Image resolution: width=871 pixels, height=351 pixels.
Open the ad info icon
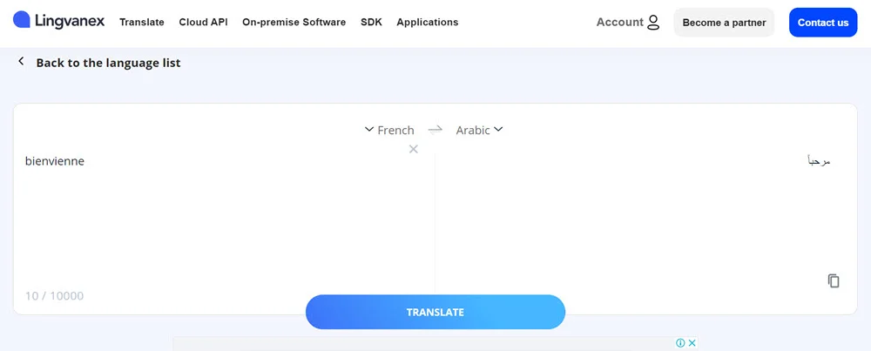click(x=680, y=342)
